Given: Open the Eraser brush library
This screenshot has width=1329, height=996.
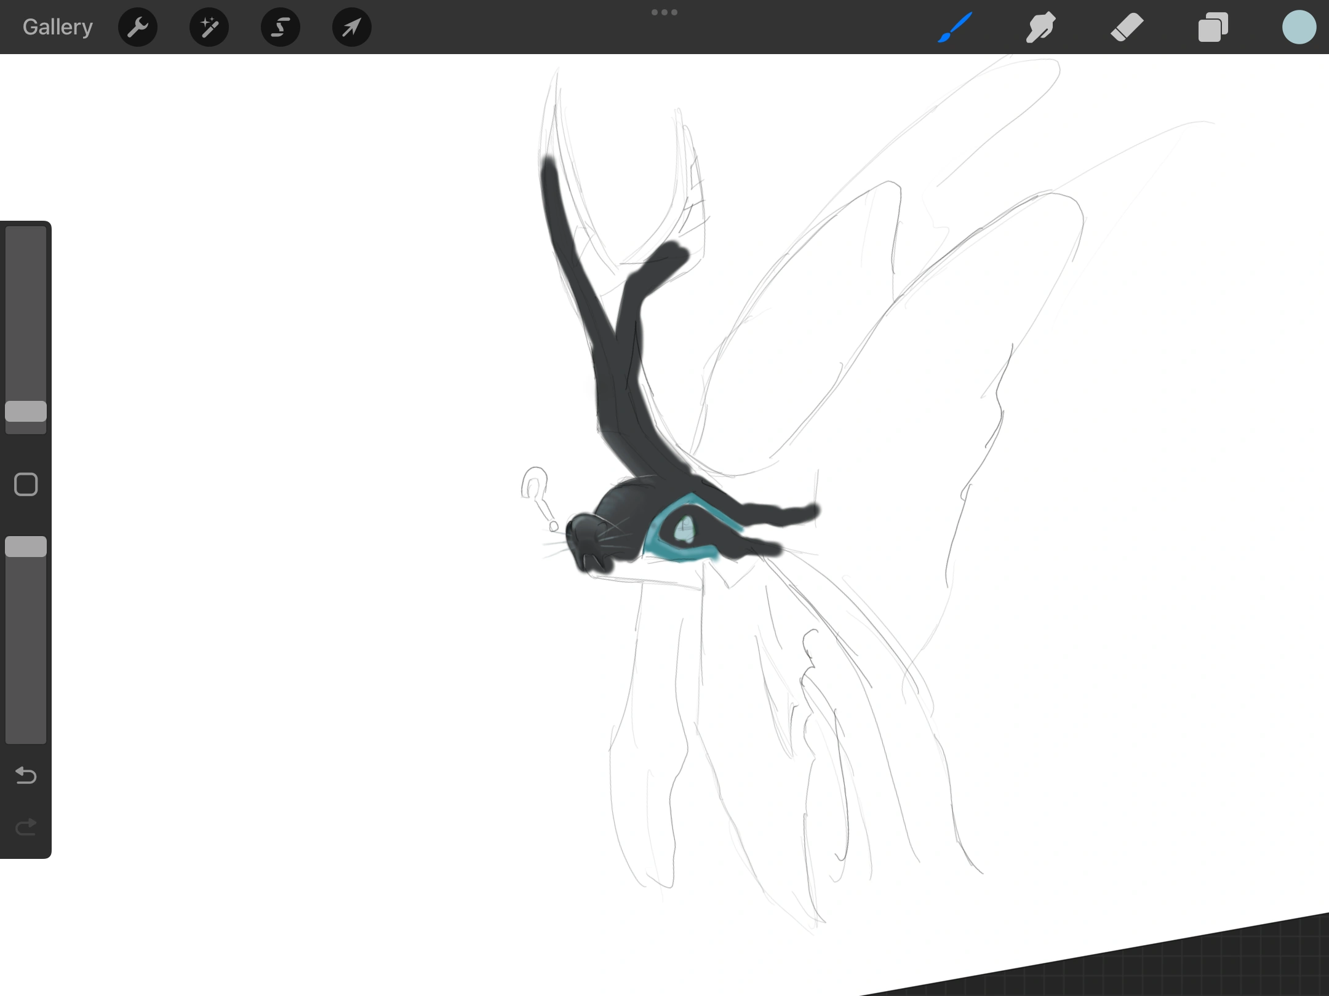Looking at the screenshot, I should point(1127,26).
